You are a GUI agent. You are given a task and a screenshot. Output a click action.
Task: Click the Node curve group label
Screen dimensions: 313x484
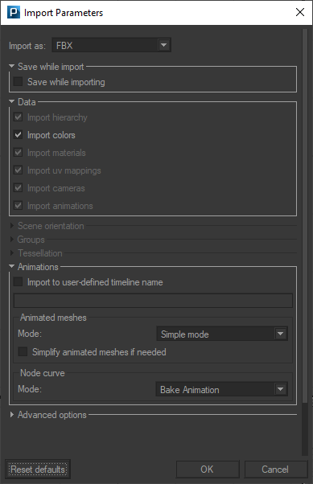coord(43,373)
